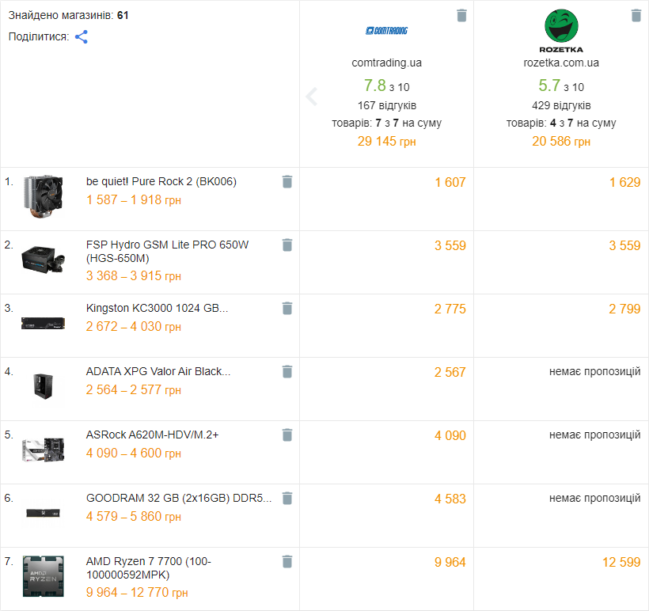Click the FSP power supply thumbnail

coord(43,260)
